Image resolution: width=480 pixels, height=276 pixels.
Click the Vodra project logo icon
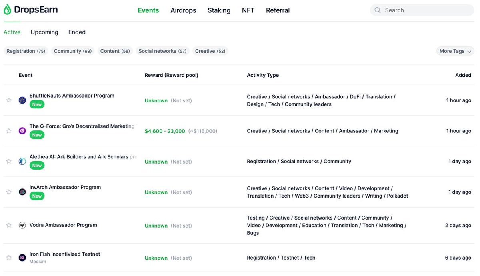click(x=22, y=225)
